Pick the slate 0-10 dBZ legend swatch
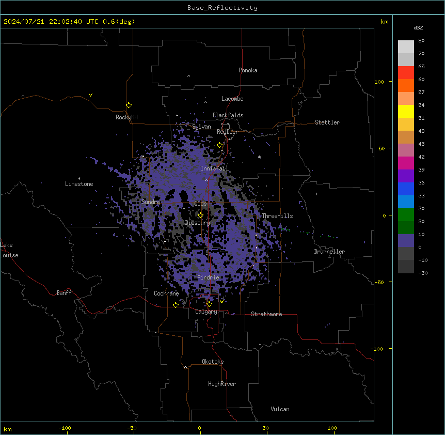This screenshot has height=435, width=445. (x=406, y=241)
